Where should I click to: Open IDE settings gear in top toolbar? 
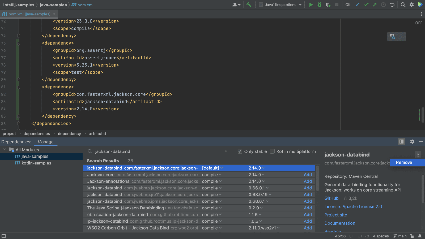(411, 5)
